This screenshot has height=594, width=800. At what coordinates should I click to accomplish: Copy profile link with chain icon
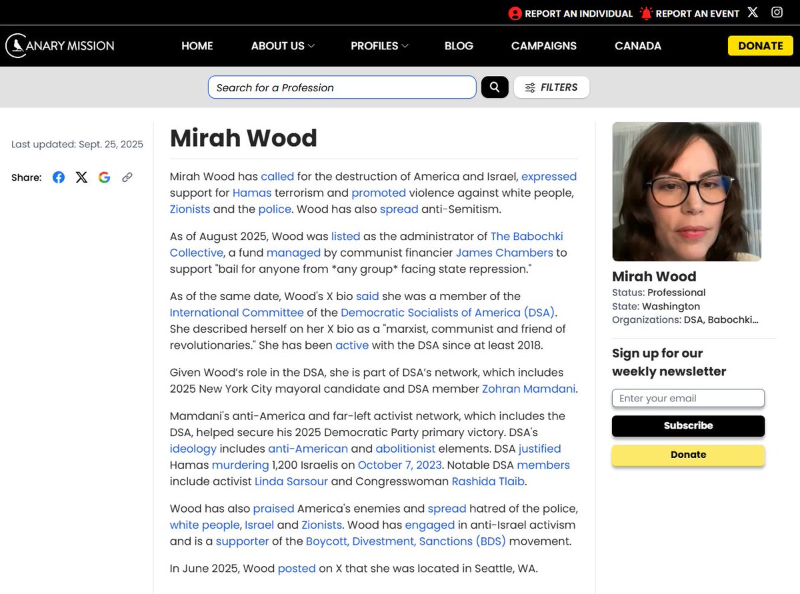coord(127,177)
